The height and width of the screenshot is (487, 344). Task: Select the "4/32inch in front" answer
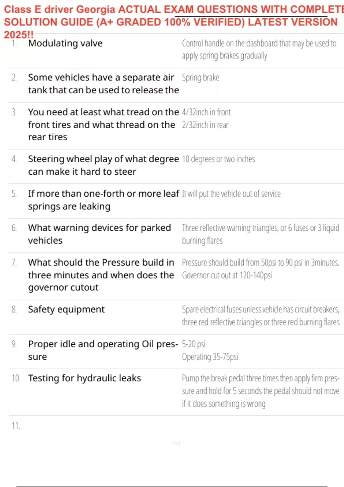(x=206, y=112)
